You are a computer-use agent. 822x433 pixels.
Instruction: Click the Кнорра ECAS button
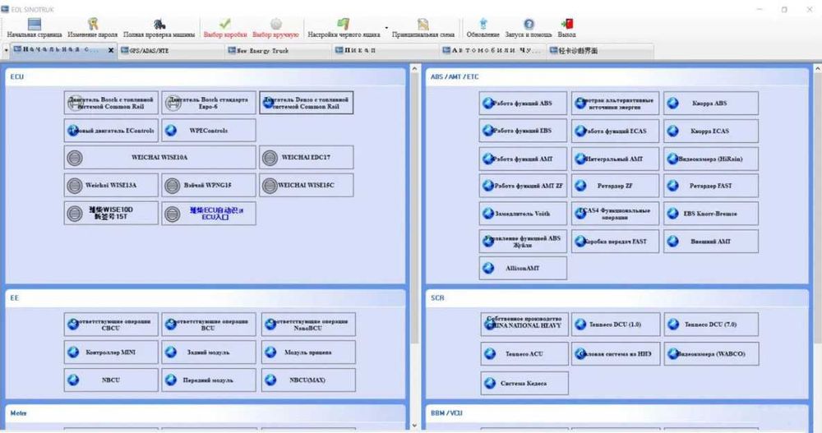tap(711, 131)
